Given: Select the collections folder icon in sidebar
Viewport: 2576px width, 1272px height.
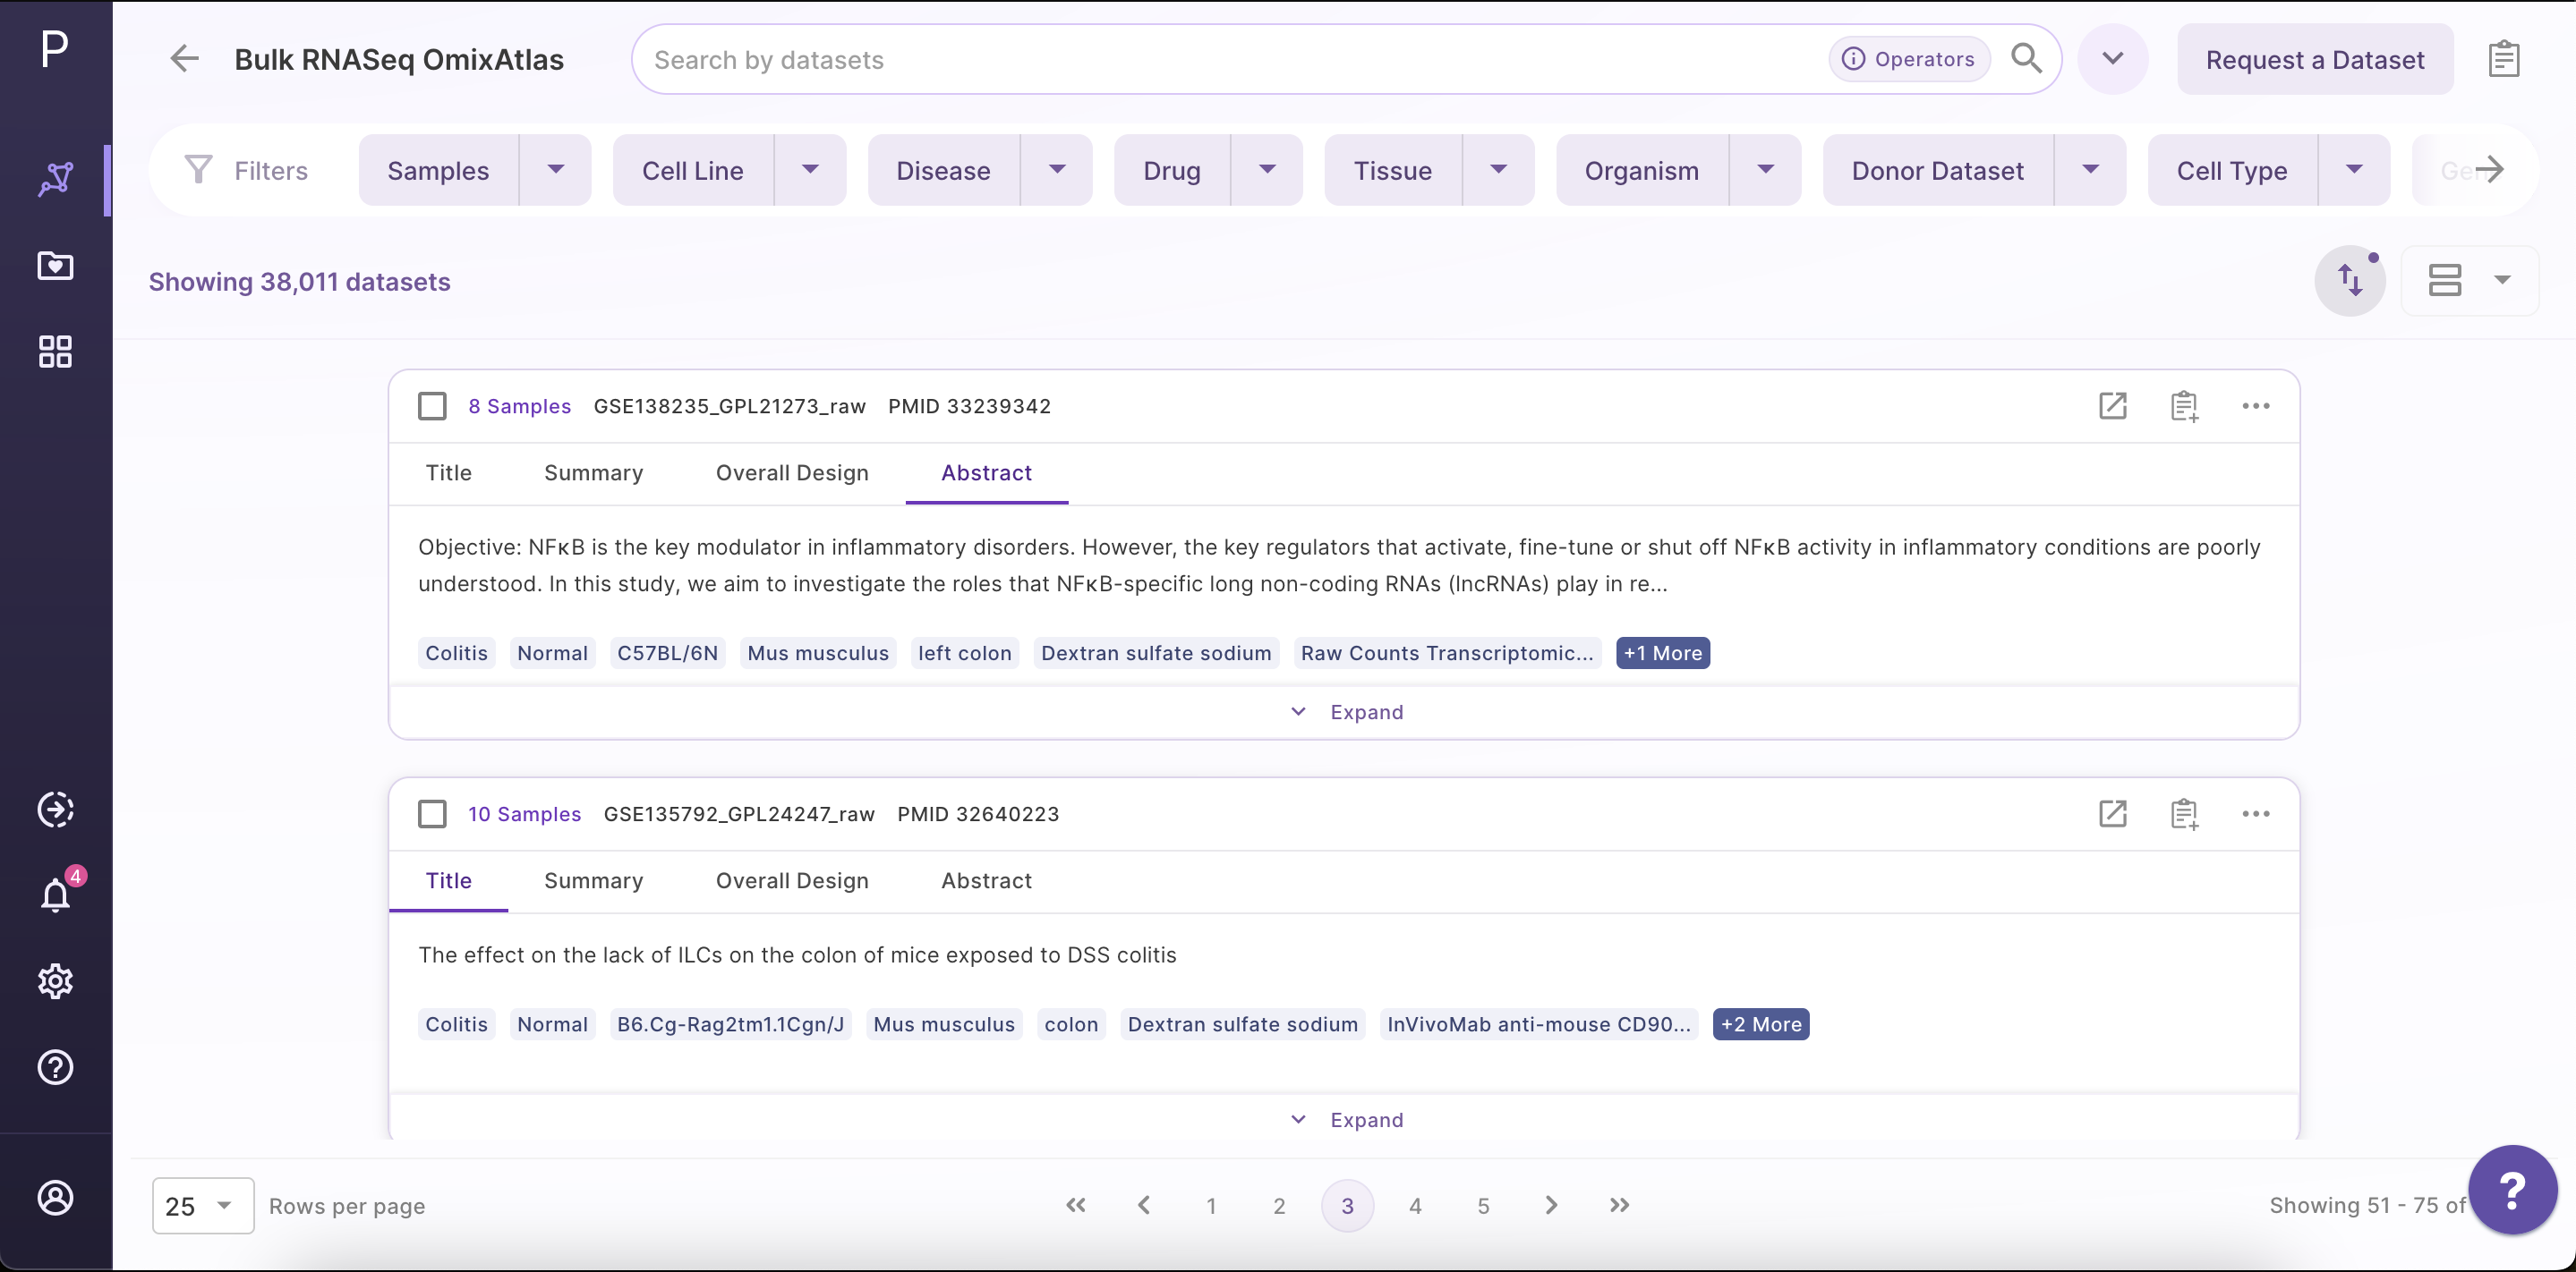Looking at the screenshot, I should tap(55, 266).
